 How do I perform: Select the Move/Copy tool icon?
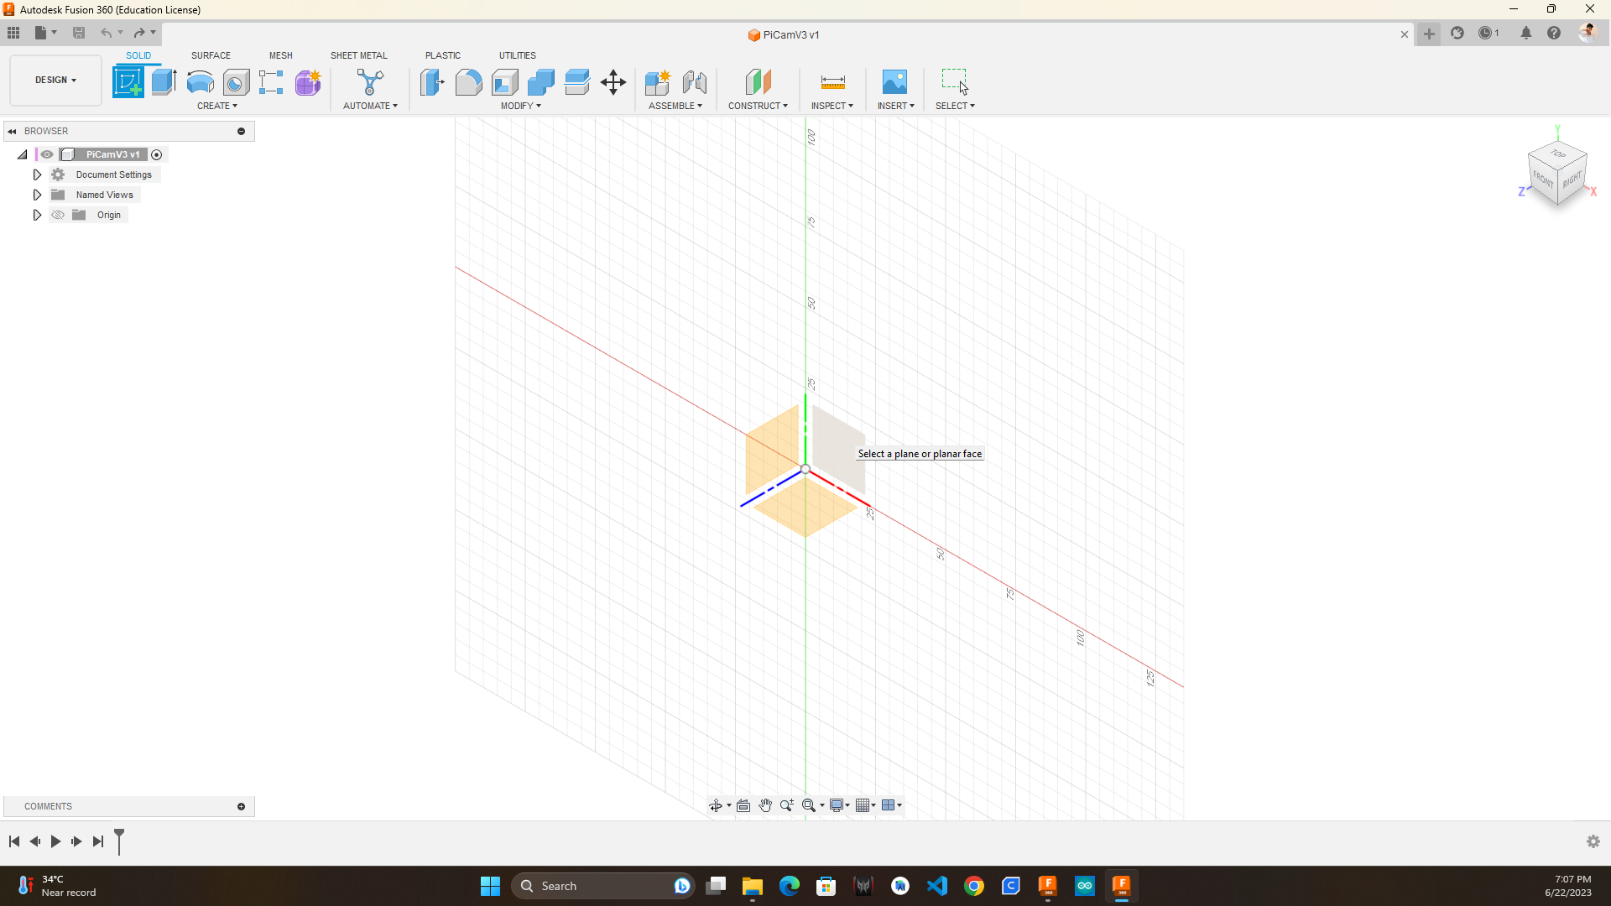tap(613, 82)
